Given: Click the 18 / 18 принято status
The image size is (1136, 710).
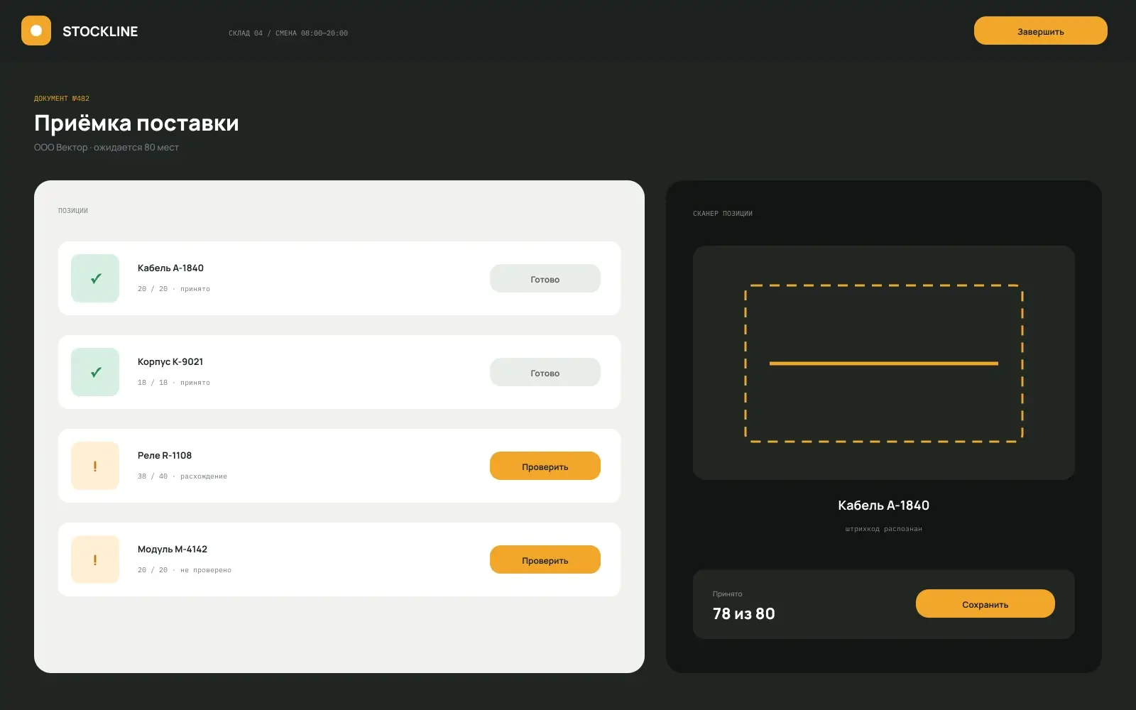Looking at the screenshot, I should coord(174,383).
